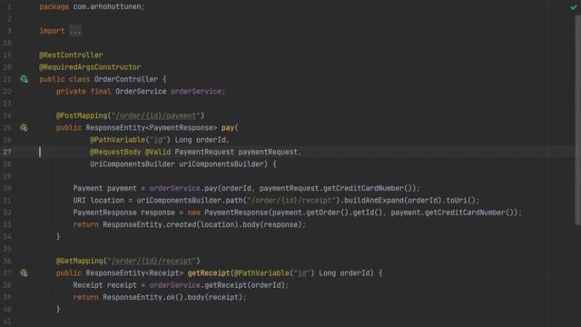Click the vertical scrollbar thumb
The width and height of the screenshot is (581, 327).
[x=577, y=121]
